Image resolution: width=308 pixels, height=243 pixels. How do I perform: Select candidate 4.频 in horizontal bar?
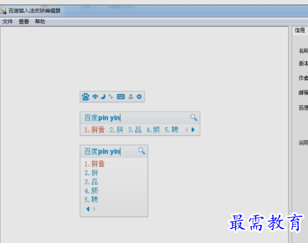153,130
